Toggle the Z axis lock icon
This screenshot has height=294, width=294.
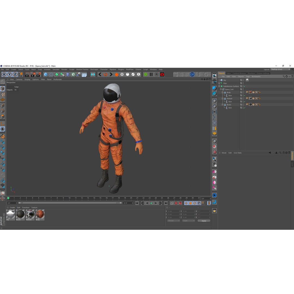coord(15,74)
